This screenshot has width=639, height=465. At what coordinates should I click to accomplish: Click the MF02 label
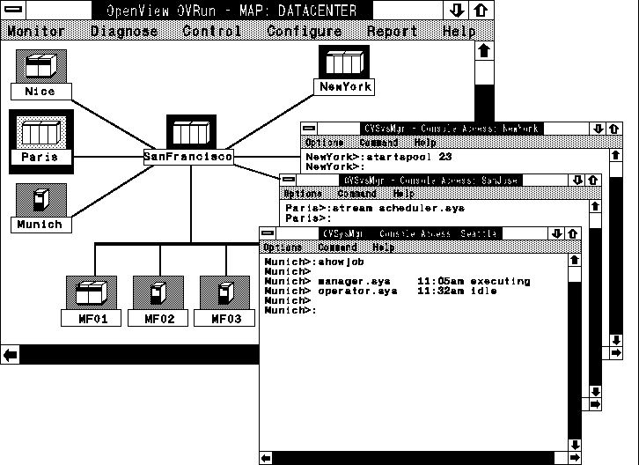(x=158, y=319)
